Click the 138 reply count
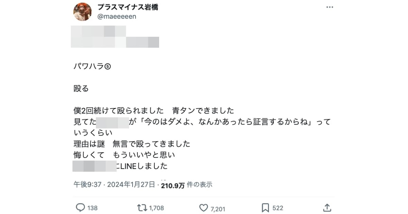This screenshot has width=408, height=214. 92,208
